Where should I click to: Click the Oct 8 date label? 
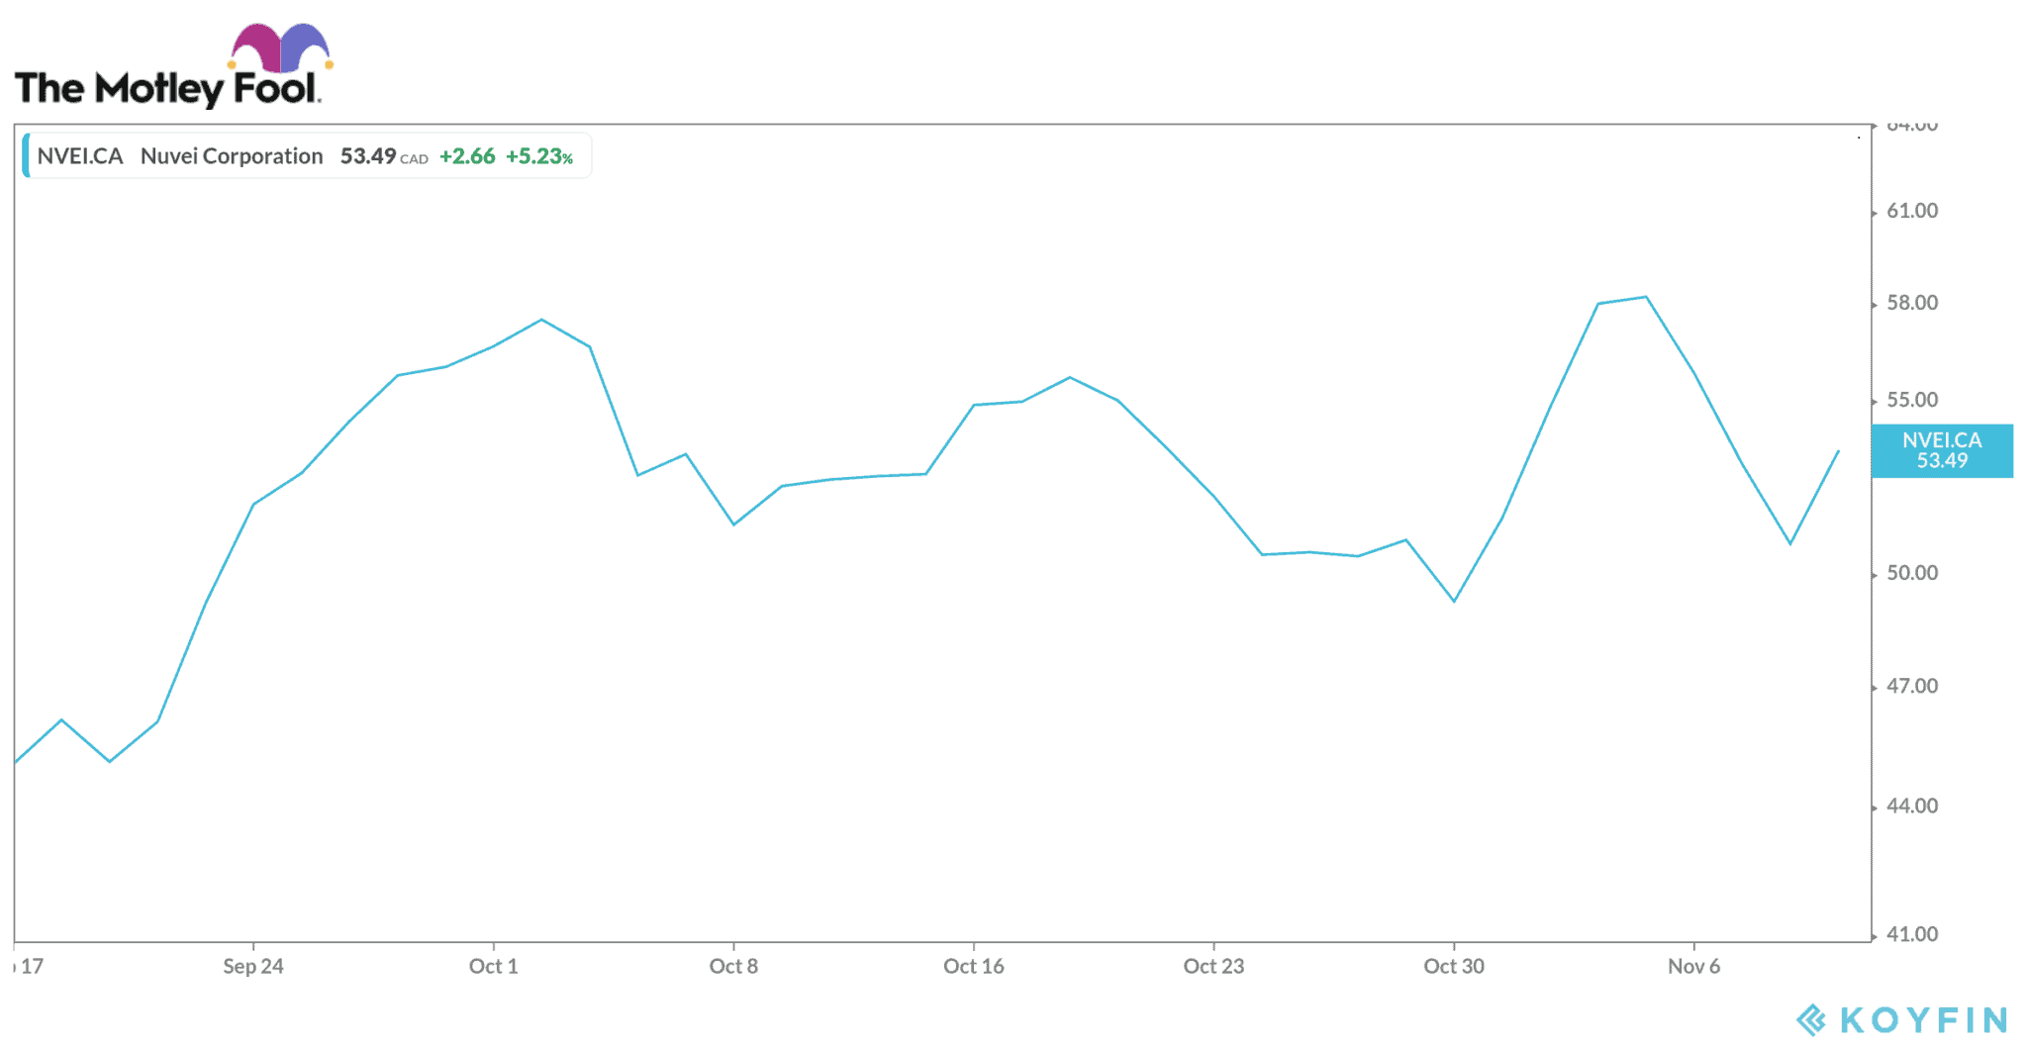click(733, 966)
